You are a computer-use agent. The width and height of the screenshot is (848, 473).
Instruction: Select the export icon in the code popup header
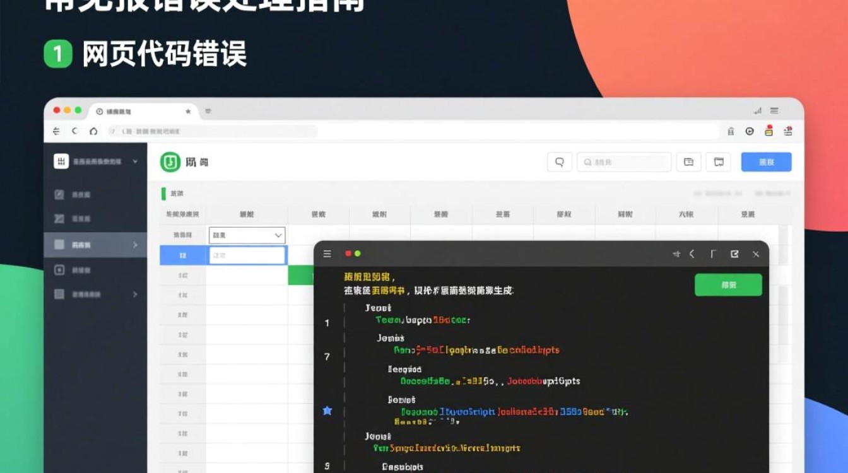click(734, 254)
